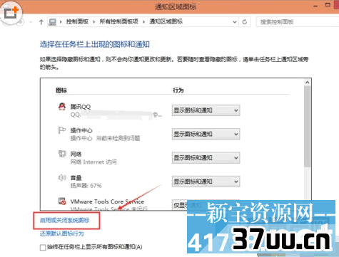This screenshot has height=257, width=339.
Task: Open behavior dropdown for 网络
Action: tap(206, 158)
